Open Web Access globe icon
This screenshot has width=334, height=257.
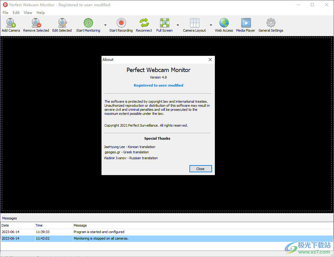[224, 23]
